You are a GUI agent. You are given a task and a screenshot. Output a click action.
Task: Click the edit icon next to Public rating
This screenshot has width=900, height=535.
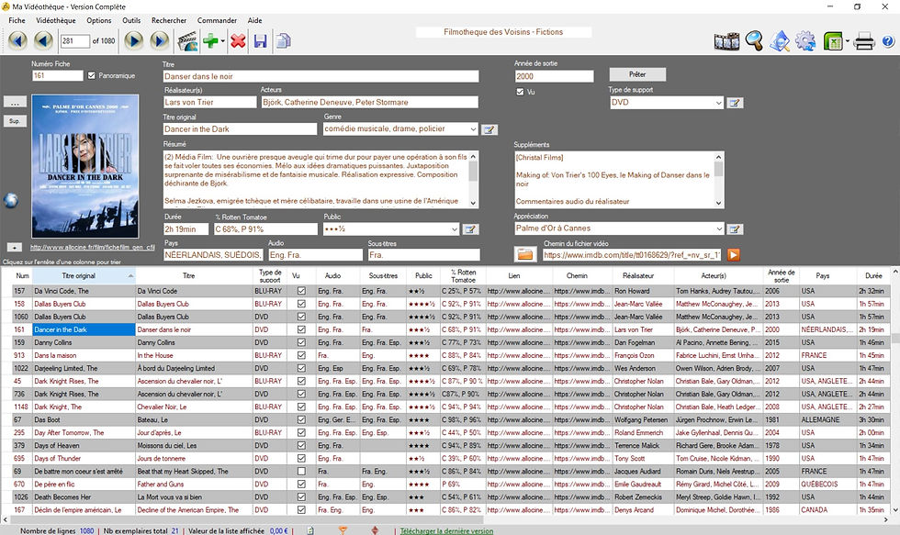tap(470, 229)
